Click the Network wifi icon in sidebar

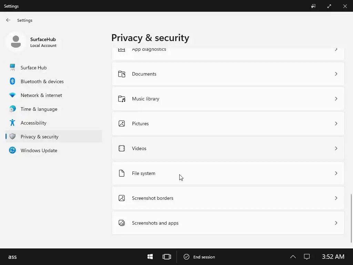pos(12,95)
